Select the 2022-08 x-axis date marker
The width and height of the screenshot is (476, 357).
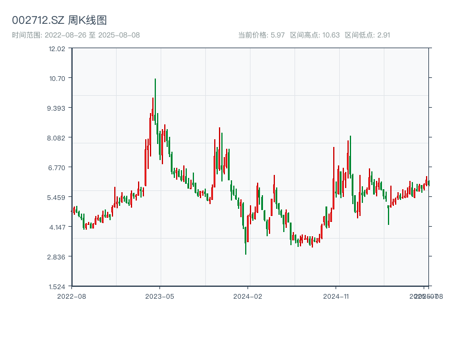[71, 296]
